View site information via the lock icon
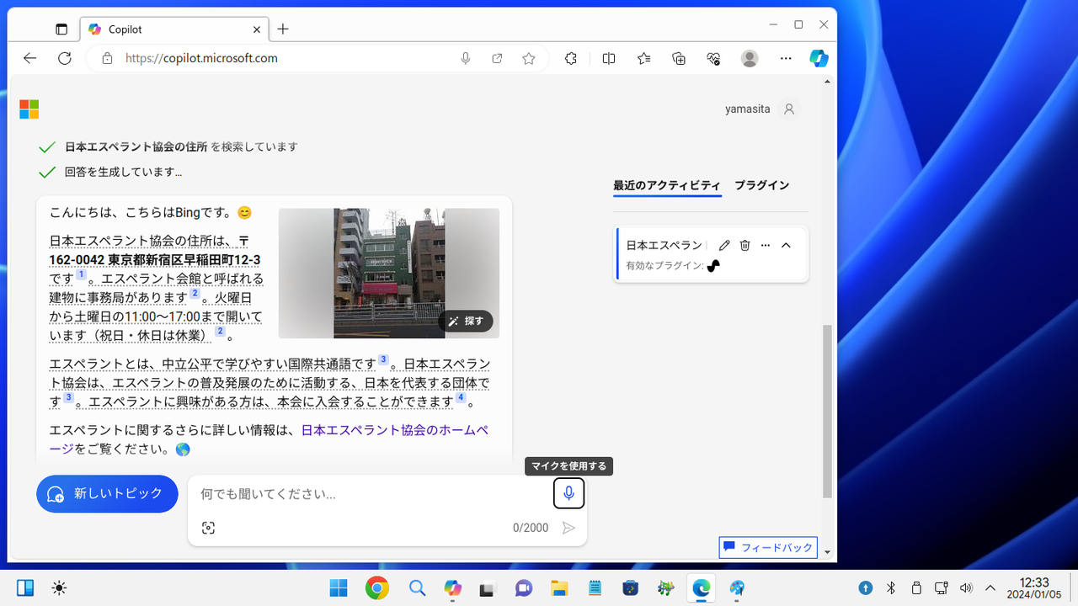The image size is (1078, 606). tap(107, 59)
